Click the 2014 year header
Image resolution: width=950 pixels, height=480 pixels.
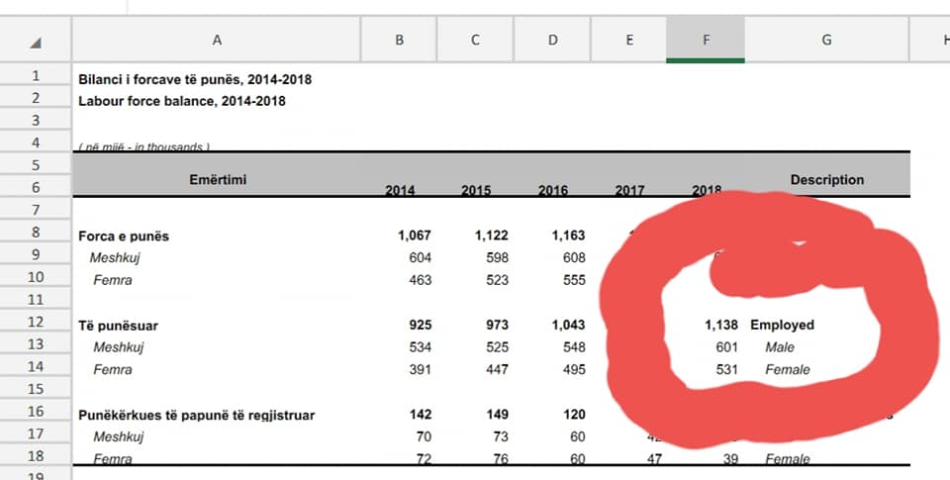[x=400, y=190]
